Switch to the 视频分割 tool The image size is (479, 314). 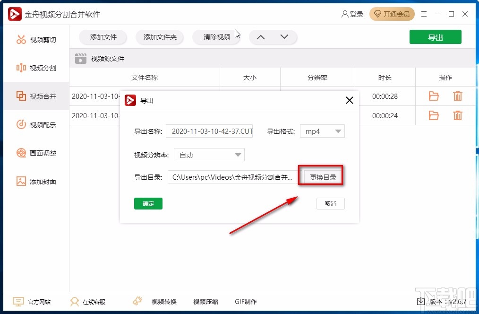pyautogui.click(x=36, y=68)
